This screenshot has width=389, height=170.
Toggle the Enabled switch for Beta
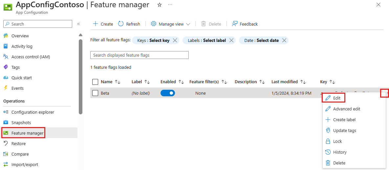pos(168,93)
